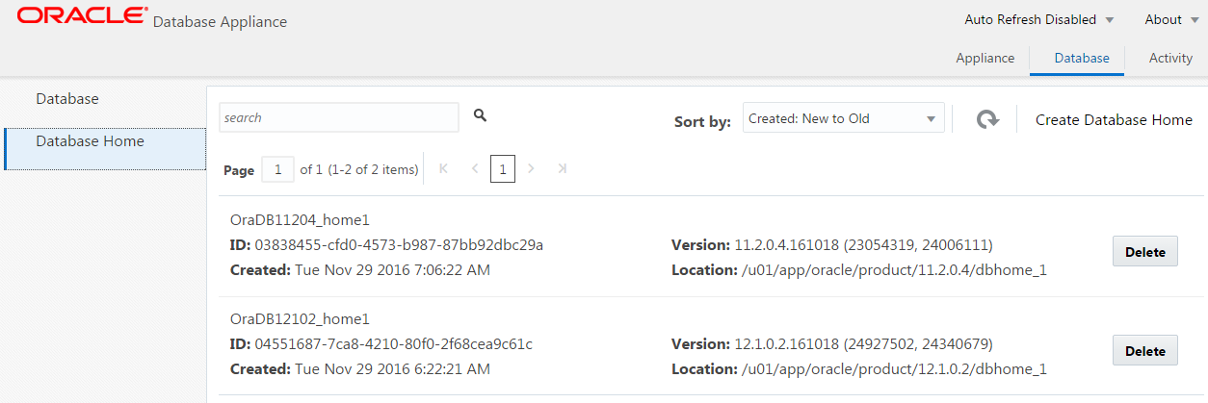
Task: Switch to the Appliance tab
Action: coord(985,58)
